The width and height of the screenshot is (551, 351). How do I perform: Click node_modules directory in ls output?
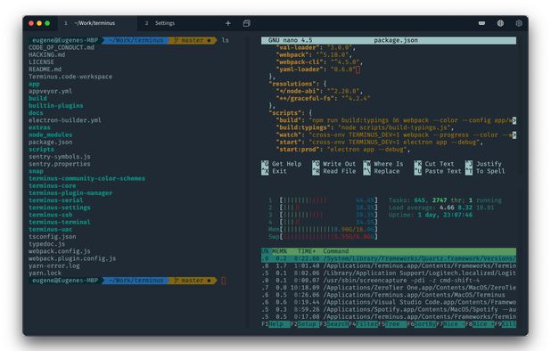pos(51,135)
